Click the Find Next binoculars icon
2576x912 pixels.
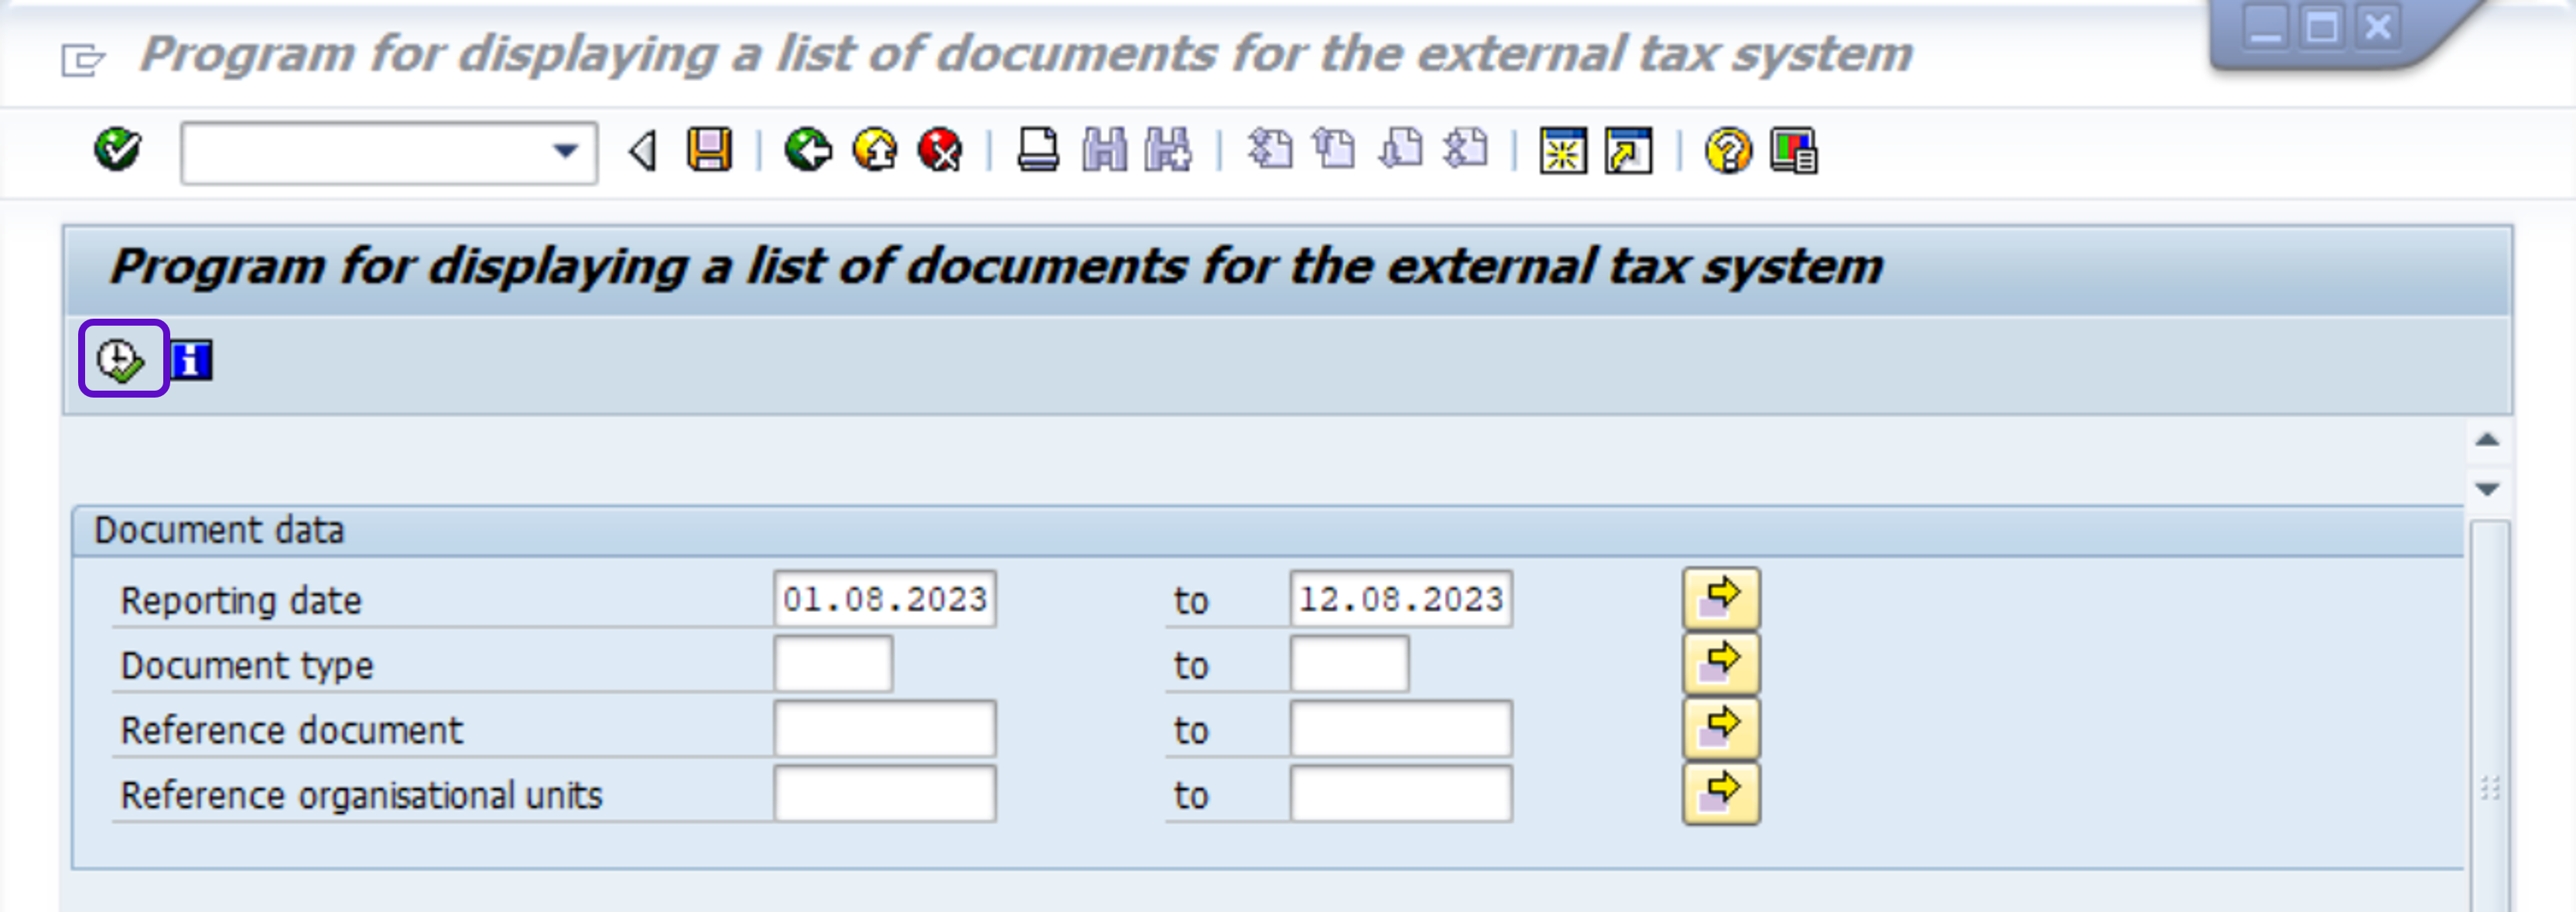pyautogui.click(x=1168, y=151)
